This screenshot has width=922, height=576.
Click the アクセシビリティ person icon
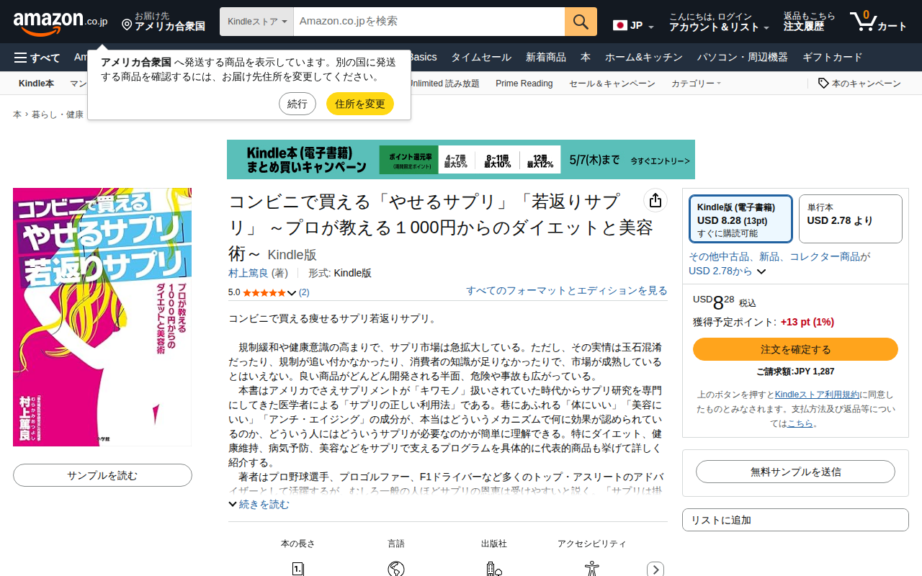click(592, 569)
